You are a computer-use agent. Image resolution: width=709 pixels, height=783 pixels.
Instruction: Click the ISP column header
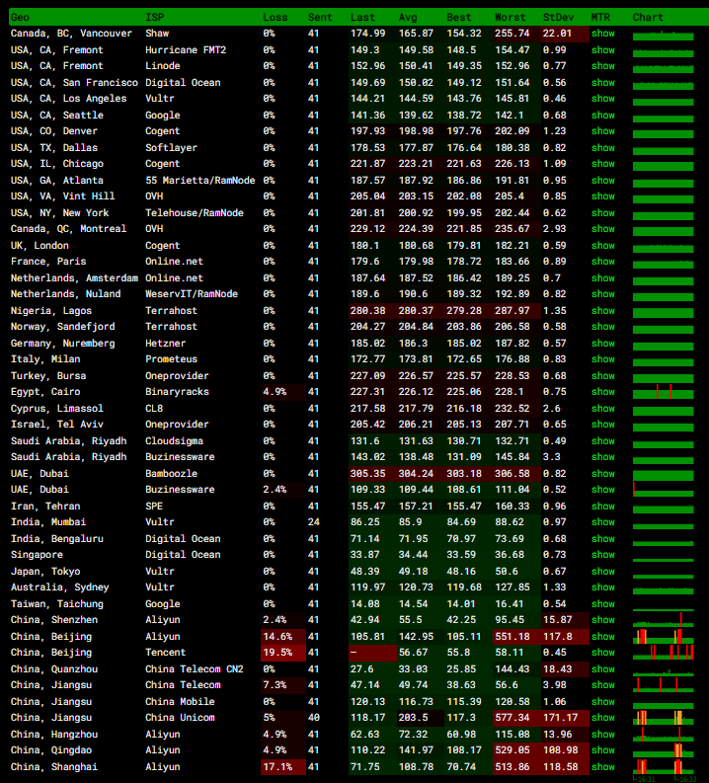point(154,18)
